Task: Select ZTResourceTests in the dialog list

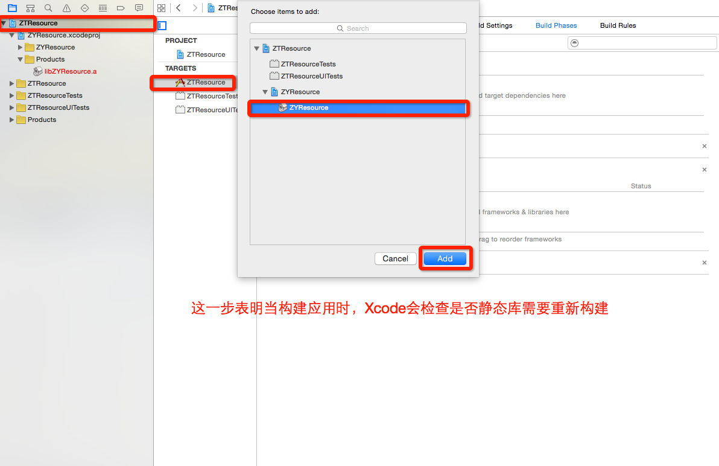Action: tap(308, 64)
